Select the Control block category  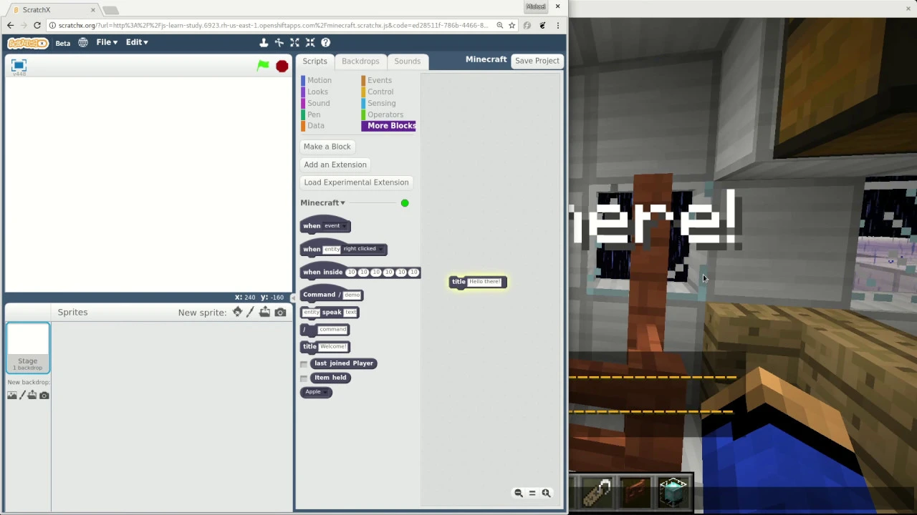pyautogui.click(x=380, y=92)
